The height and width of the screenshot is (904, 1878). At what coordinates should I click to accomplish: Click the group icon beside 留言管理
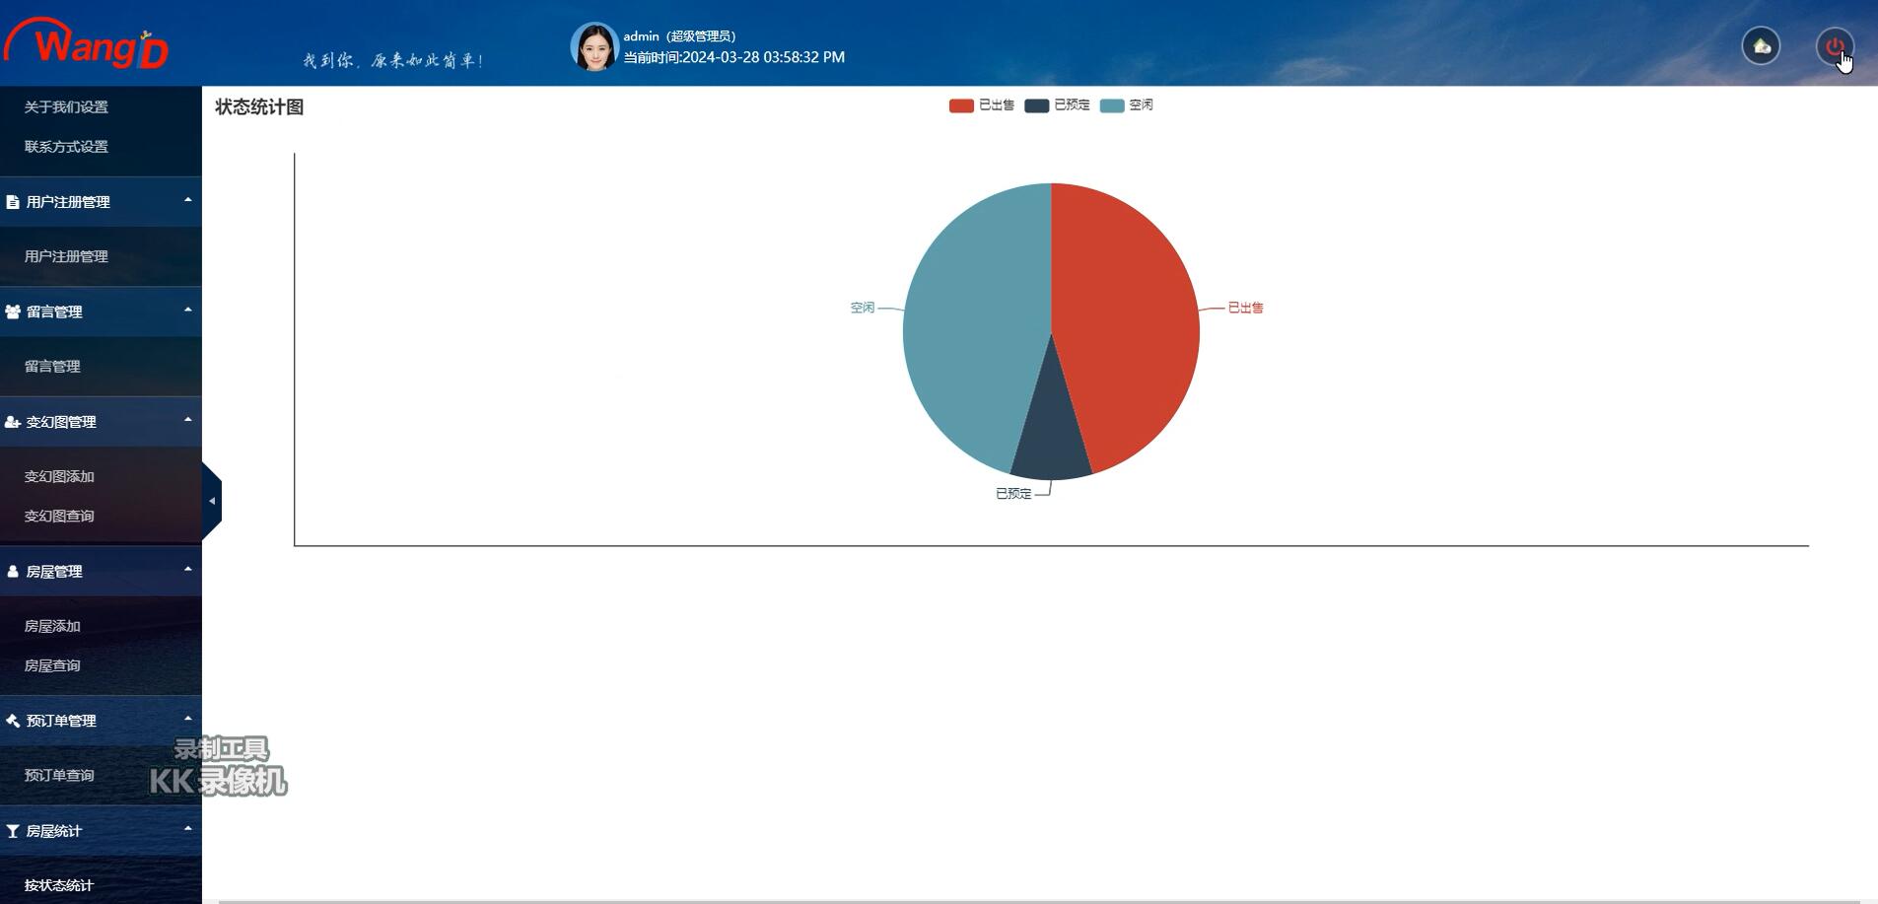coord(13,312)
